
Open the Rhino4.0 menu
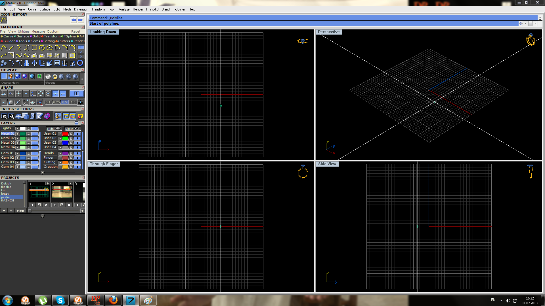[x=152, y=9]
